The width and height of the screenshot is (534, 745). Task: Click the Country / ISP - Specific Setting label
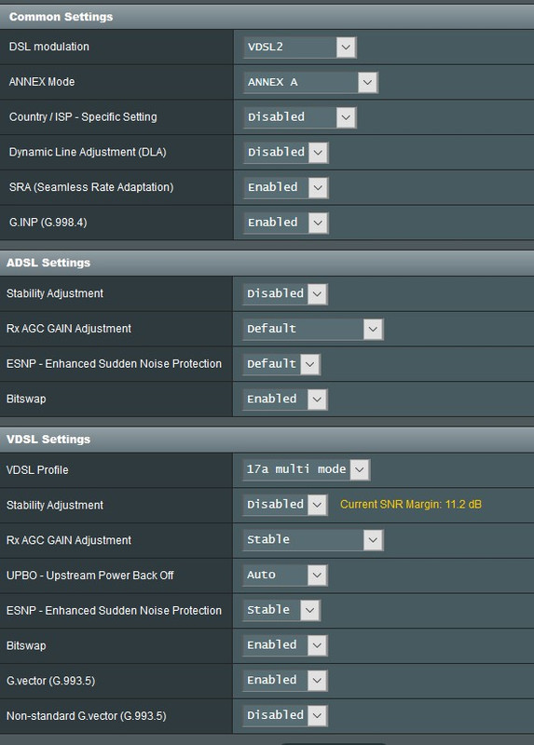coord(83,117)
